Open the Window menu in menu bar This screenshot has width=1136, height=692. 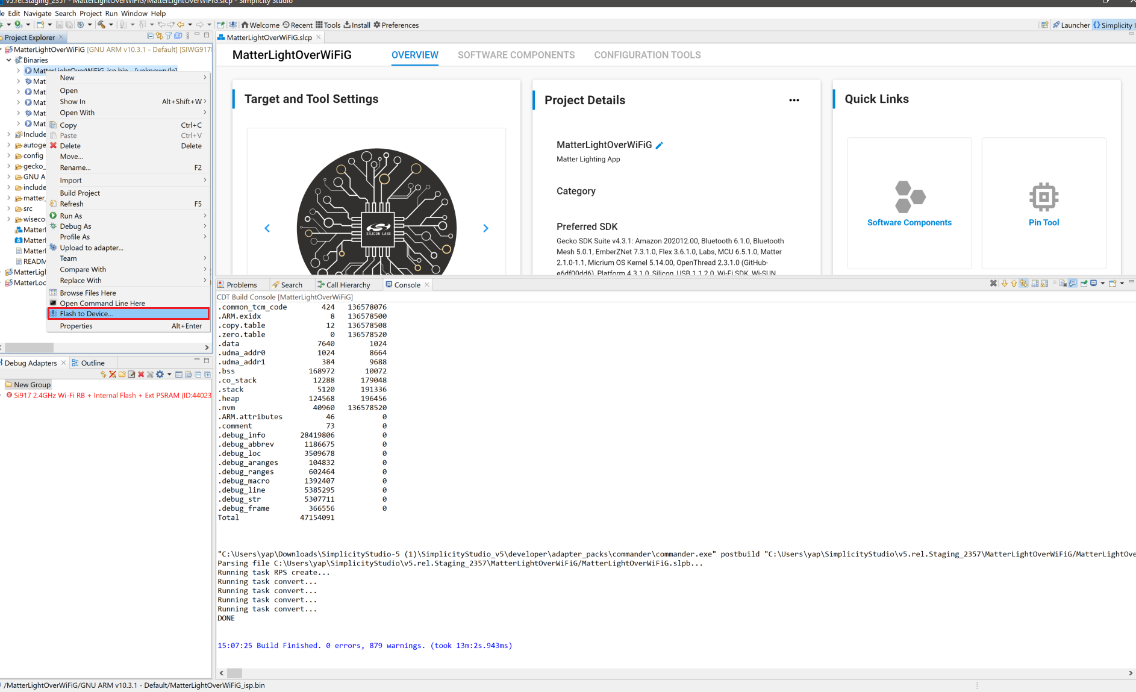pyautogui.click(x=134, y=13)
